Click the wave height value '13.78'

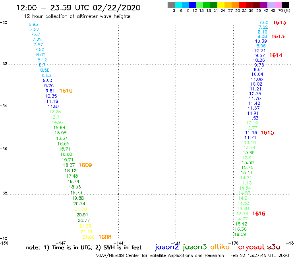pyautogui.click(x=242, y=214)
